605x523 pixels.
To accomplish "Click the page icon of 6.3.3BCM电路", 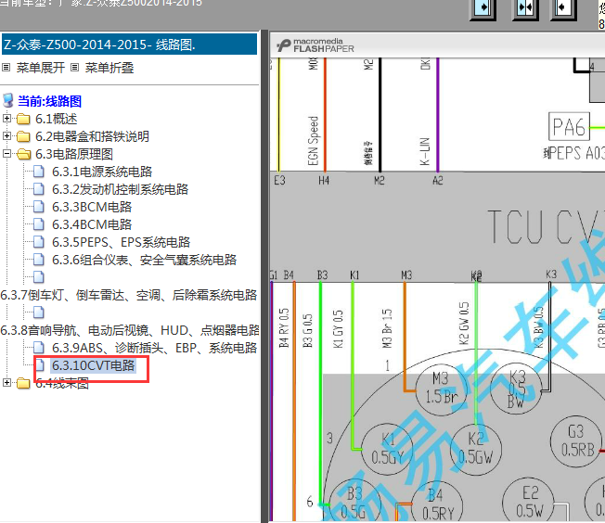I will click(39, 207).
